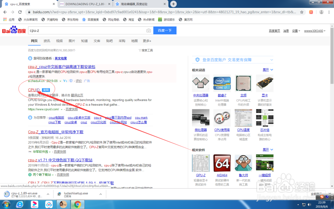Reload the current page
The width and height of the screenshot is (334, 209).
click(20, 12)
